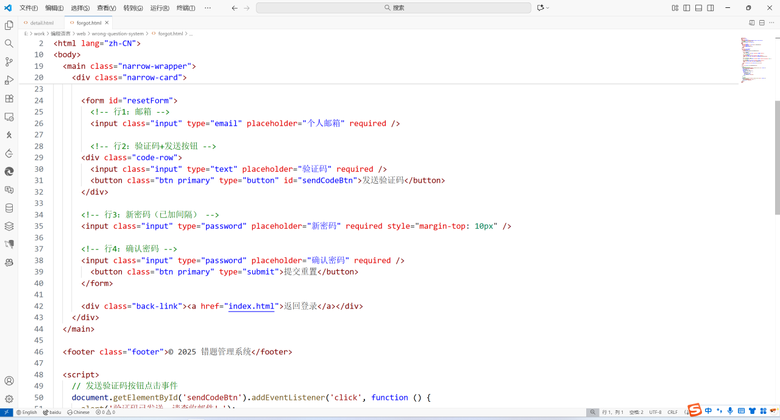The height and width of the screenshot is (420, 780).
Task: Toggle Sogou 中 Chinese input mode
Action: click(x=708, y=410)
